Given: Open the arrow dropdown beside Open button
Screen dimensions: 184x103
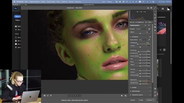Looking at the screenshot, I should tap(154, 100).
